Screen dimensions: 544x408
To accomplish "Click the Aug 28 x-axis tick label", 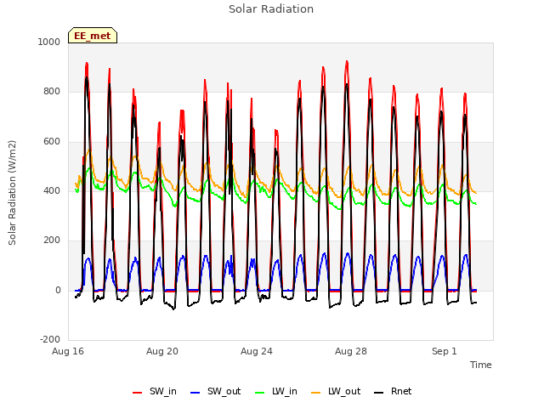I will [351, 351].
